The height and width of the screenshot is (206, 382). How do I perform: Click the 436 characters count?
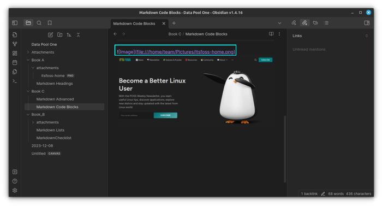click(x=359, y=194)
